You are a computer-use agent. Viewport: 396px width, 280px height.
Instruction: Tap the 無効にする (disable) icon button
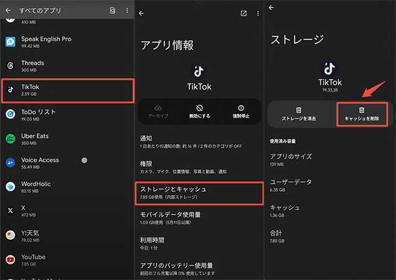[x=199, y=111]
